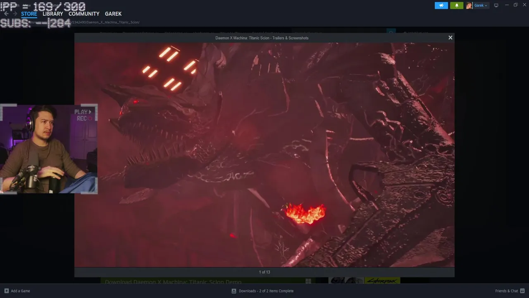Close the Trailers & Screenshots viewer
529x298 pixels.
pos(450,38)
